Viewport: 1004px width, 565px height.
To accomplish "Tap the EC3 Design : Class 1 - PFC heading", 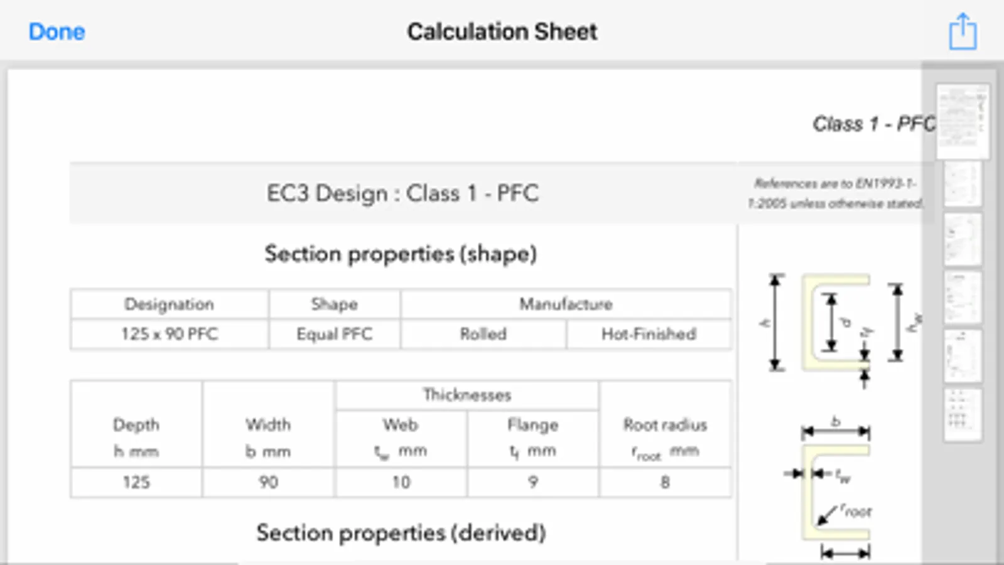I will pos(402,193).
